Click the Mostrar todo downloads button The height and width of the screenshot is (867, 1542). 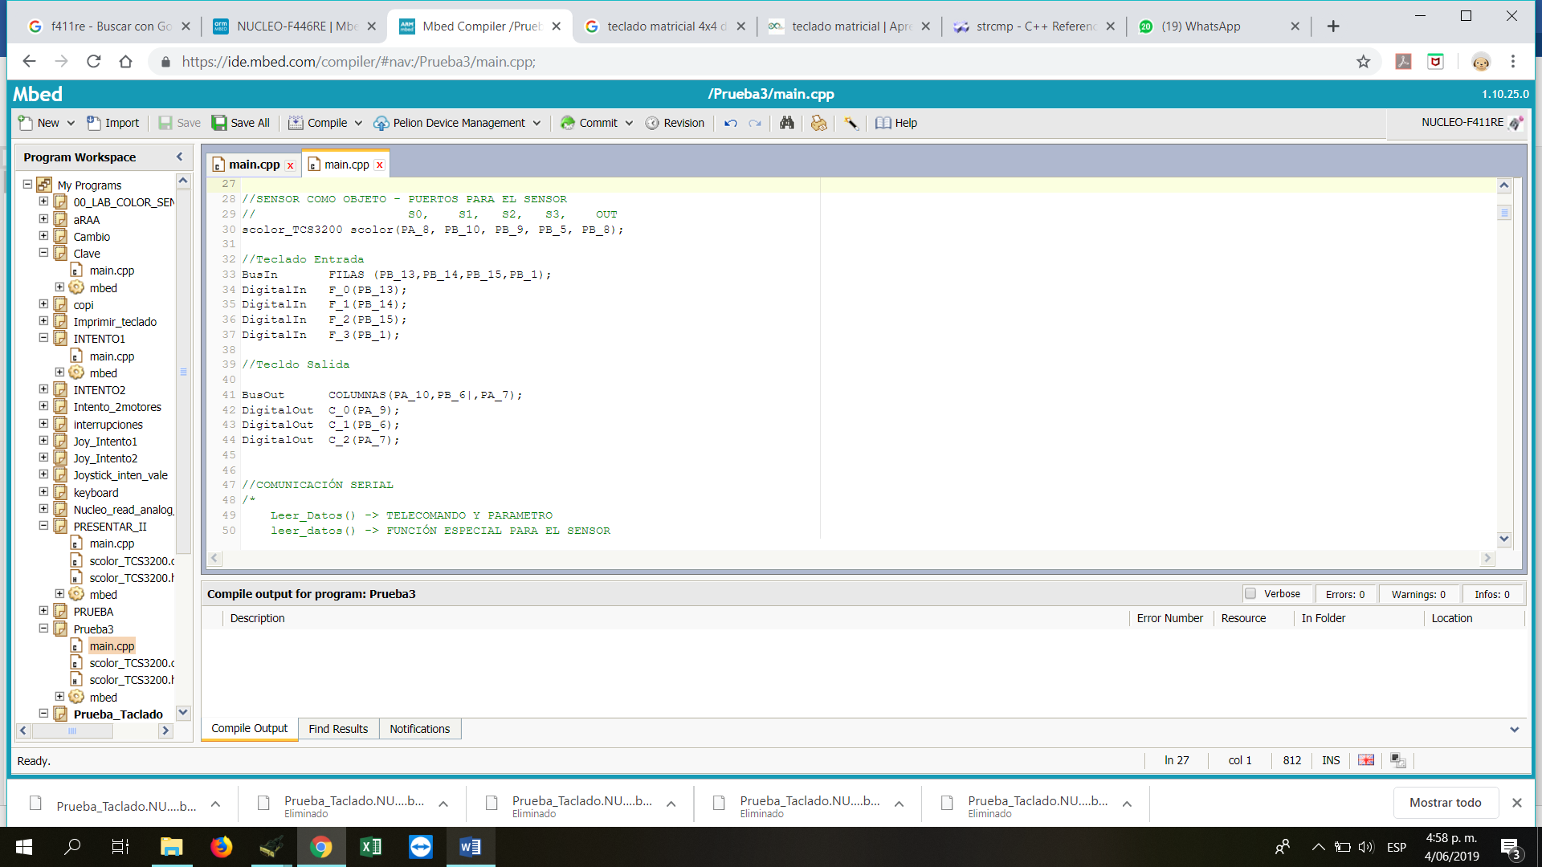pyautogui.click(x=1445, y=803)
